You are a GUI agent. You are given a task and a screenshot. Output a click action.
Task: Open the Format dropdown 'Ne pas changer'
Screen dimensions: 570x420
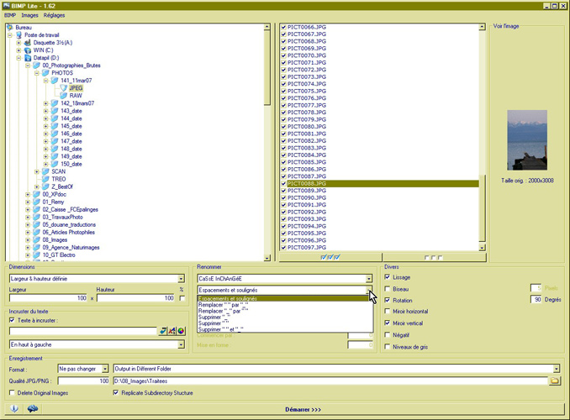pyautogui.click(x=83, y=368)
